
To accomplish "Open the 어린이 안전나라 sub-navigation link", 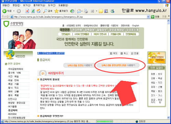I will pos(100,34).
